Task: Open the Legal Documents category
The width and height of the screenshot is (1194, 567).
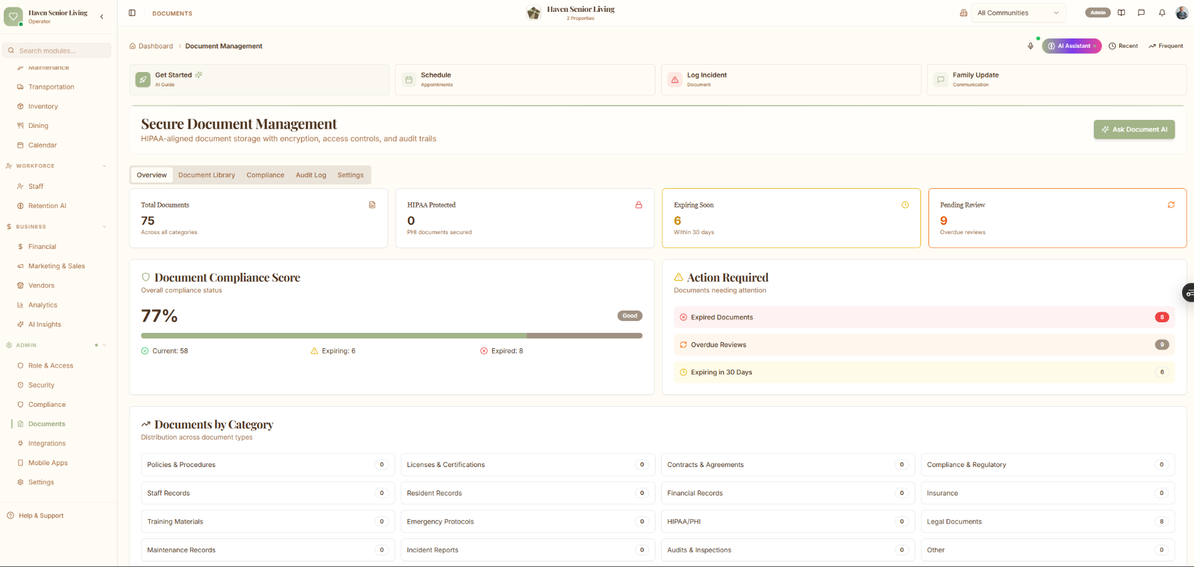Action: [x=1048, y=522]
